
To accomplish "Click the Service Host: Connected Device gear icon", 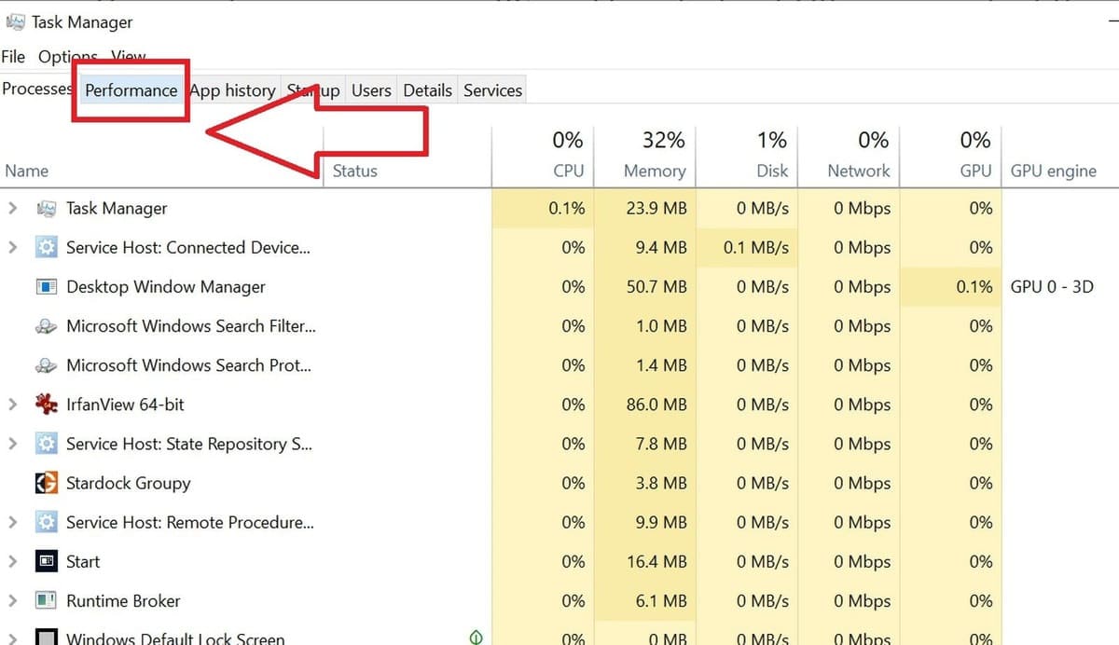I will [x=46, y=248].
